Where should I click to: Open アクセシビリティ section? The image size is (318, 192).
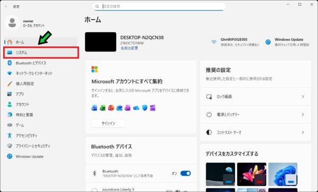click(x=41, y=135)
